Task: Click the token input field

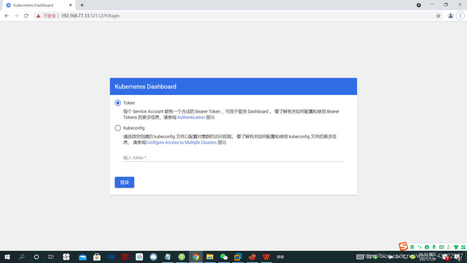Action: click(233, 158)
